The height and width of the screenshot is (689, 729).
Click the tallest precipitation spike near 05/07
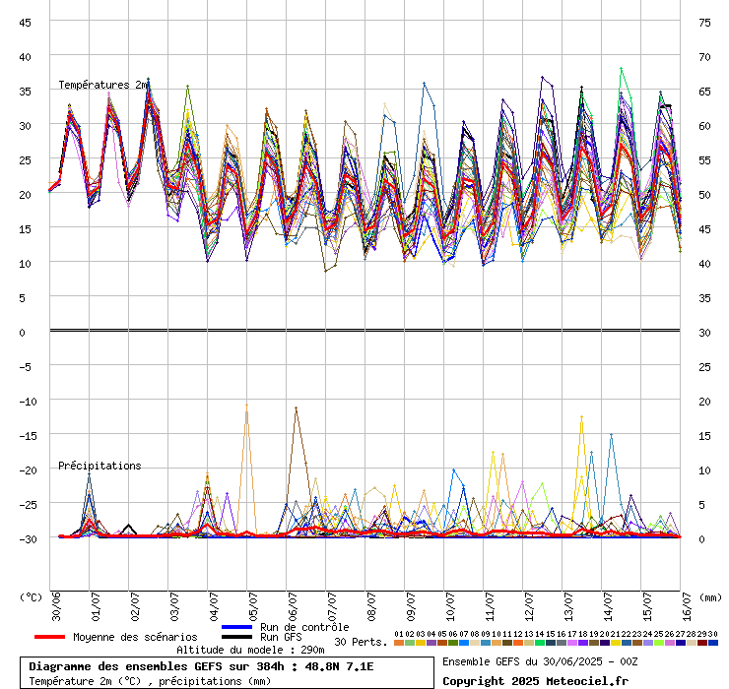[247, 406]
